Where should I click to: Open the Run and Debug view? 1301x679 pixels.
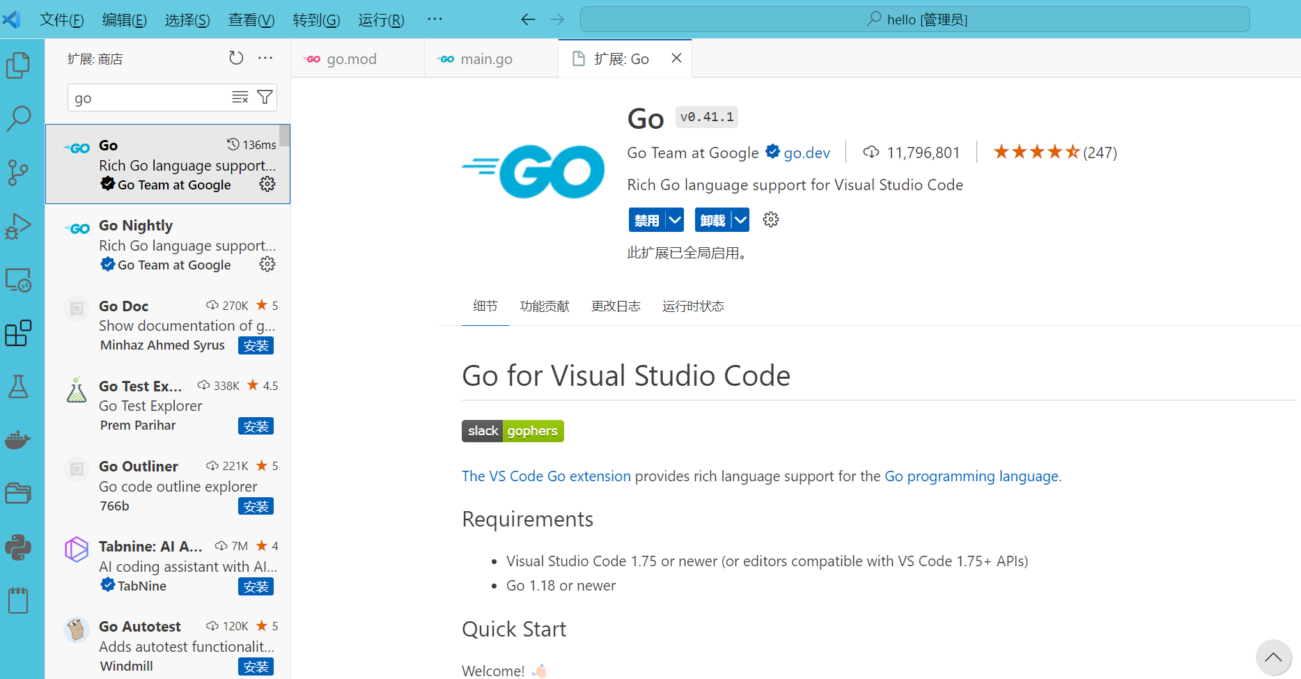pyautogui.click(x=18, y=226)
